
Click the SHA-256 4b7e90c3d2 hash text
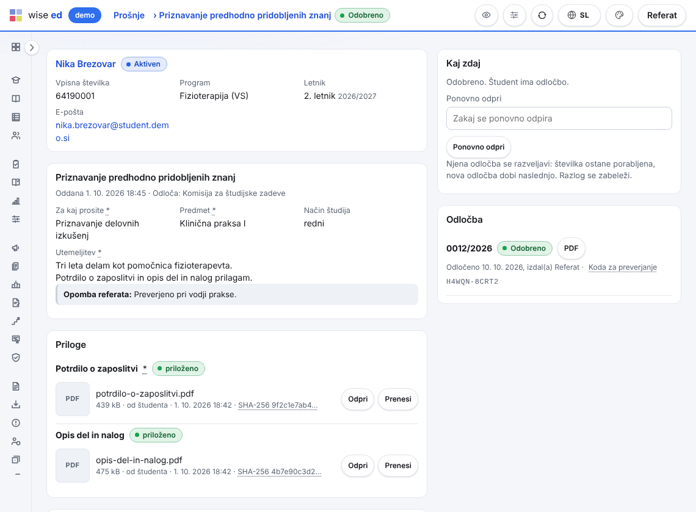tap(279, 472)
